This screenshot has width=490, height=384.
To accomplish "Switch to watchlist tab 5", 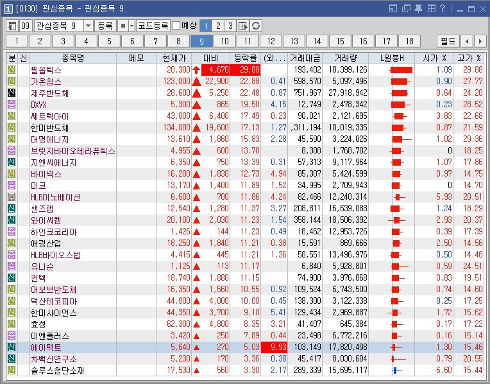I will [109, 41].
